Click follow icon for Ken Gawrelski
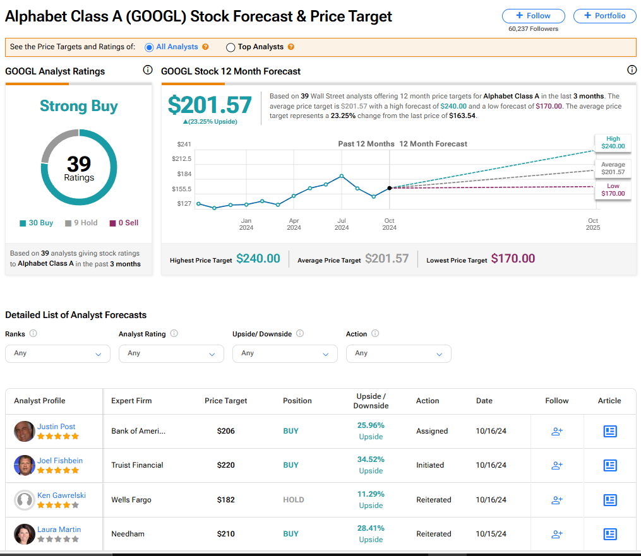Viewport: 641px width, 556px height. (556, 500)
